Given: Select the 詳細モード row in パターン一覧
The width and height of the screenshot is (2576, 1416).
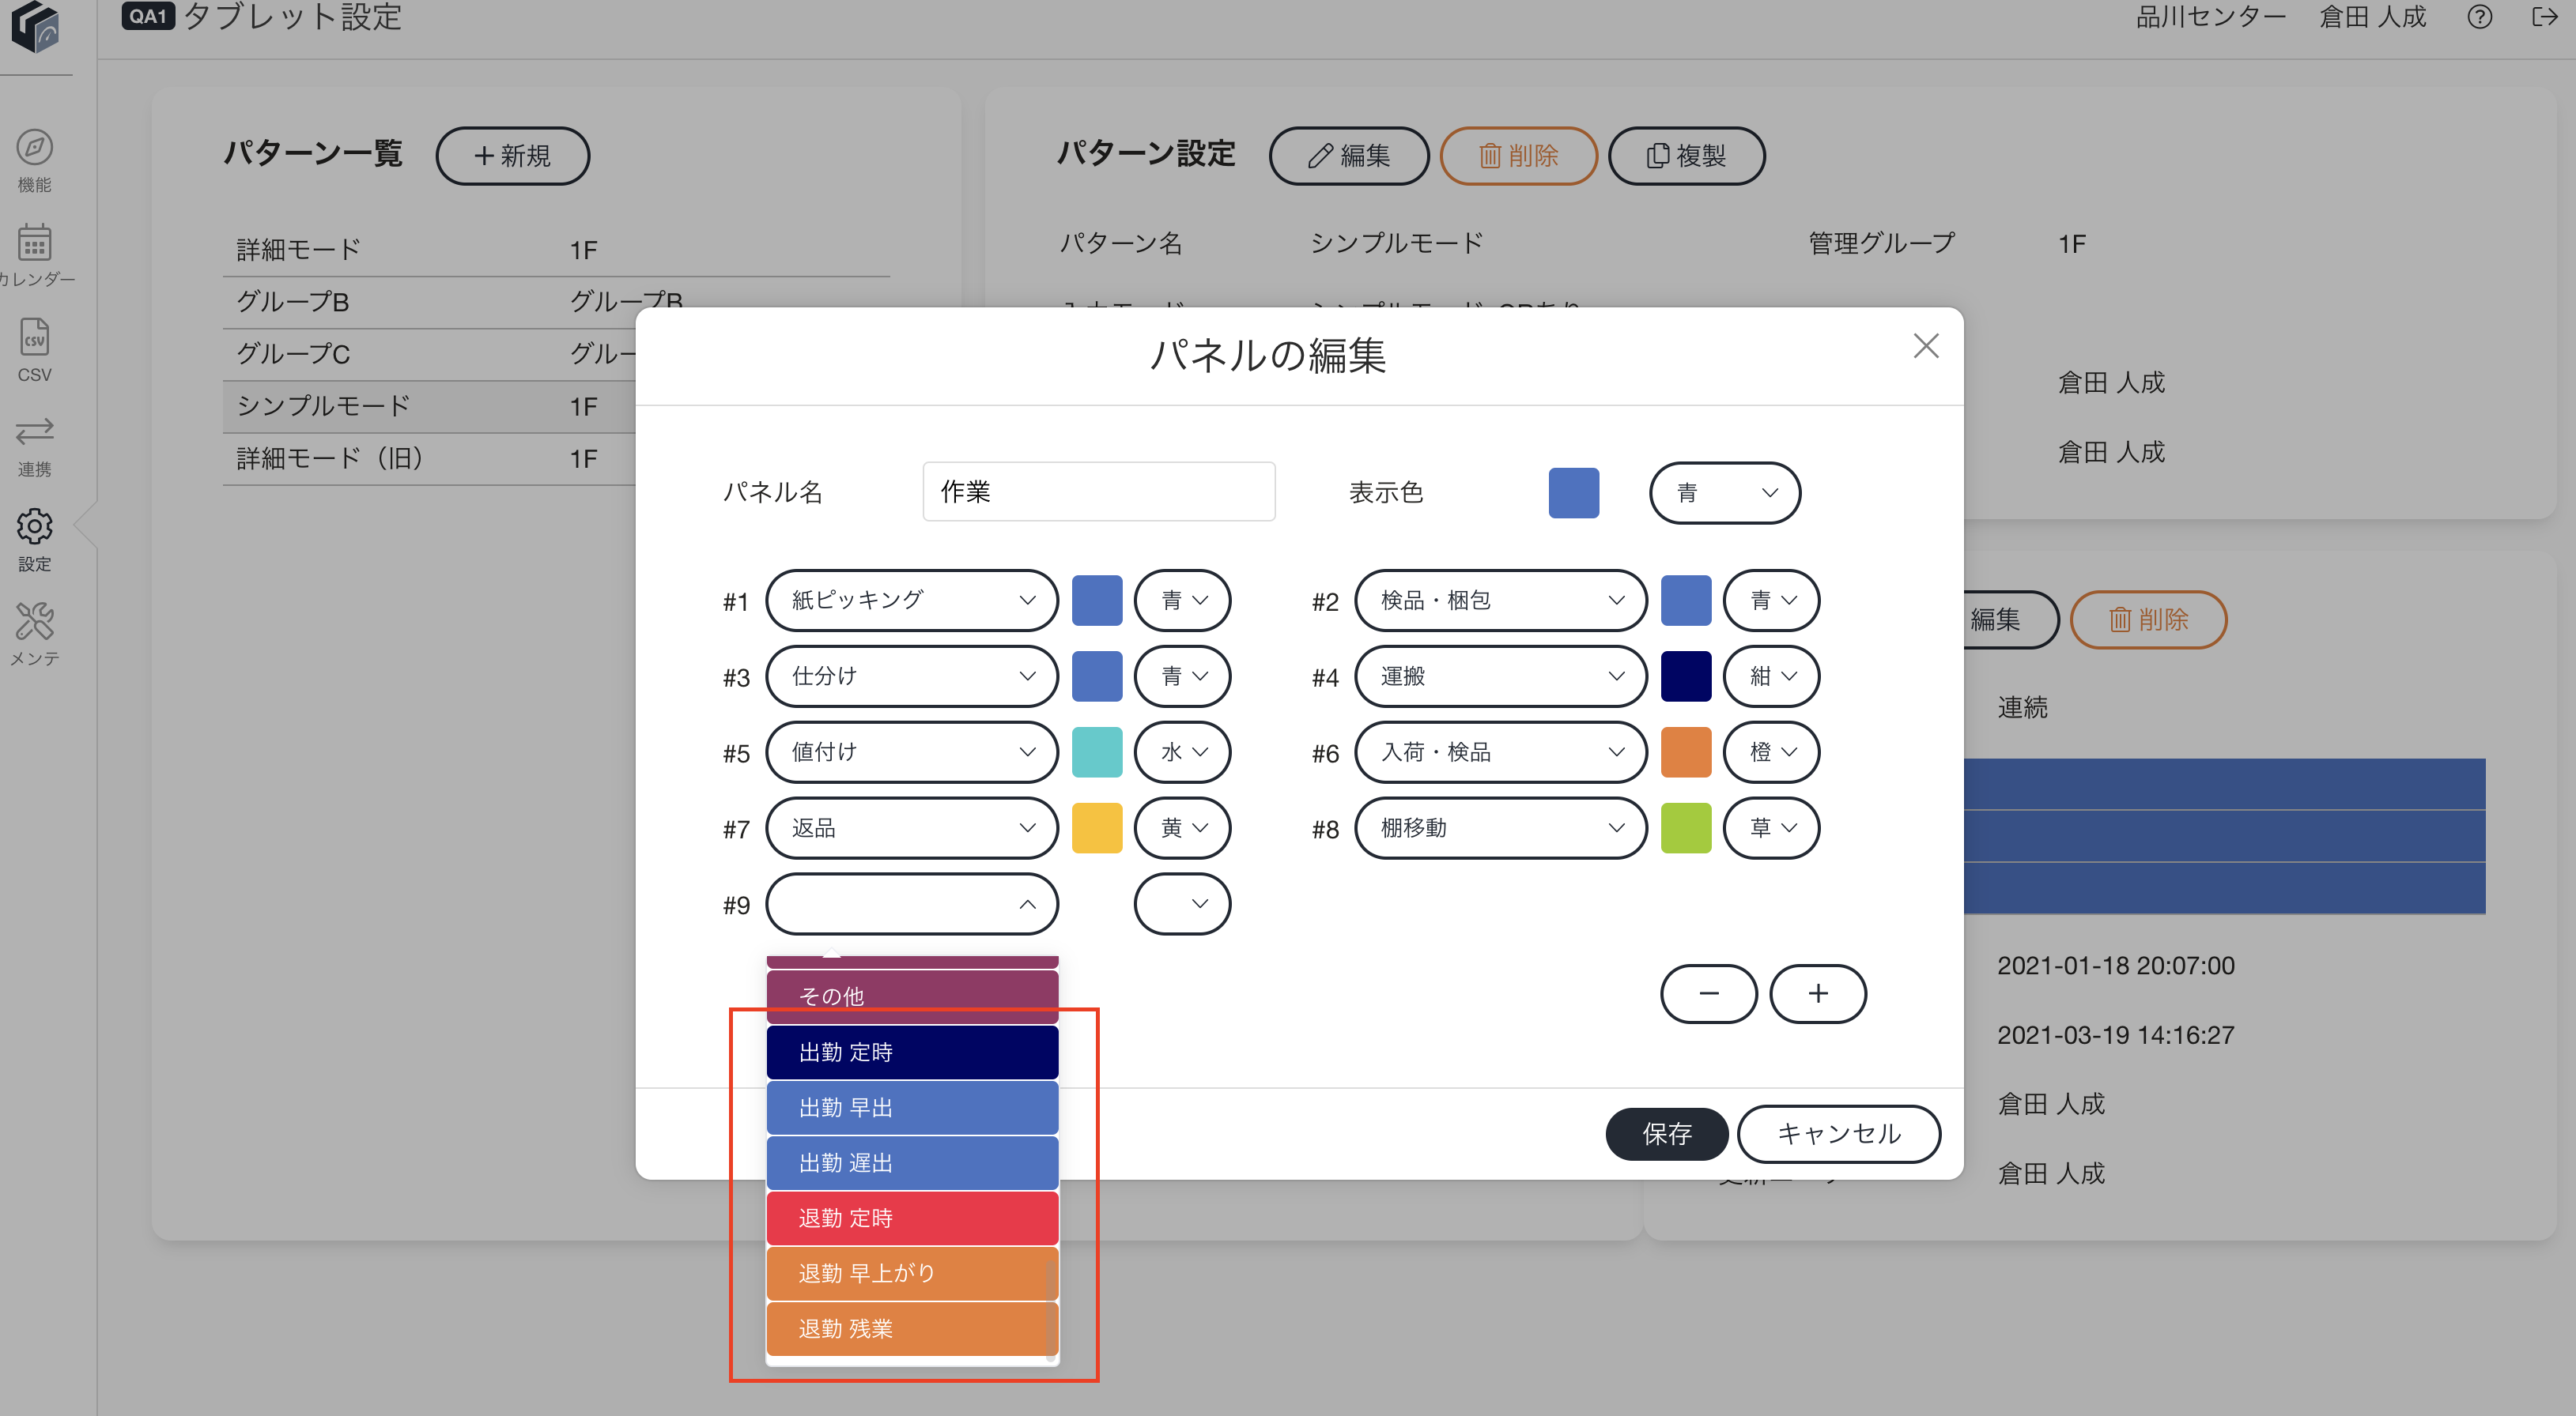Looking at the screenshot, I should point(555,250).
